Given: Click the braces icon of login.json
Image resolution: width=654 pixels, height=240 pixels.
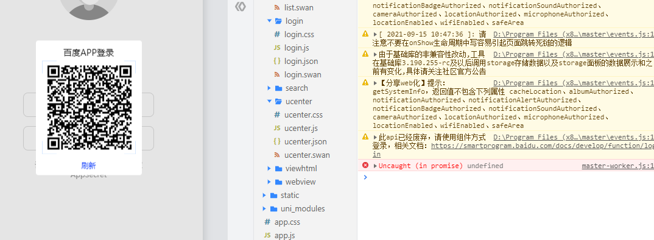Looking at the screenshot, I should pos(277,61).
